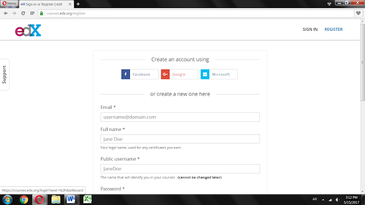Open the tab menu arrow in title bar
The width and height of the screenshot is (365, 205).
tap(329, 4)
